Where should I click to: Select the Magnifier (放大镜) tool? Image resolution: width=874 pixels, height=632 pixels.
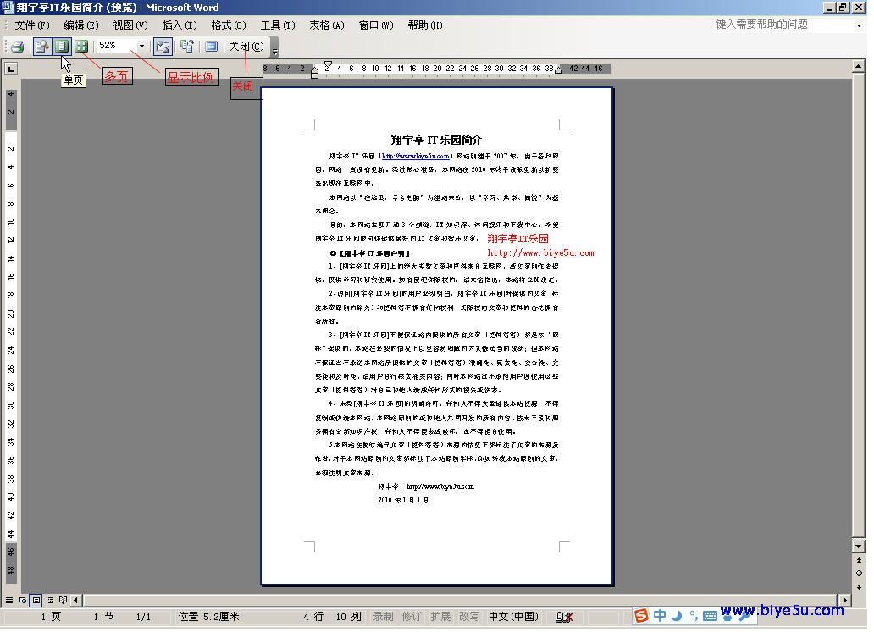41,46
